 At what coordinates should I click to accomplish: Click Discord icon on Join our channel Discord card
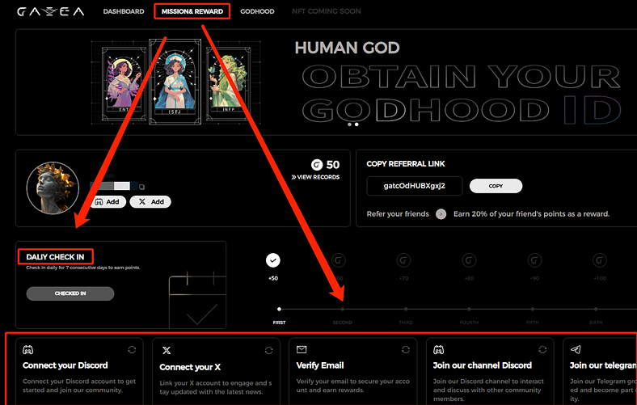[439, 349]
